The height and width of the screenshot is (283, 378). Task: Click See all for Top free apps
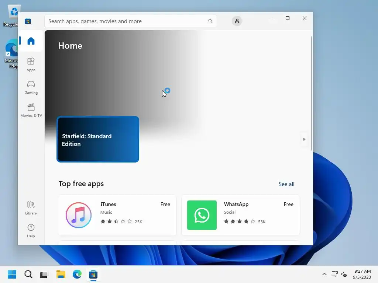(x=286, y=184)
